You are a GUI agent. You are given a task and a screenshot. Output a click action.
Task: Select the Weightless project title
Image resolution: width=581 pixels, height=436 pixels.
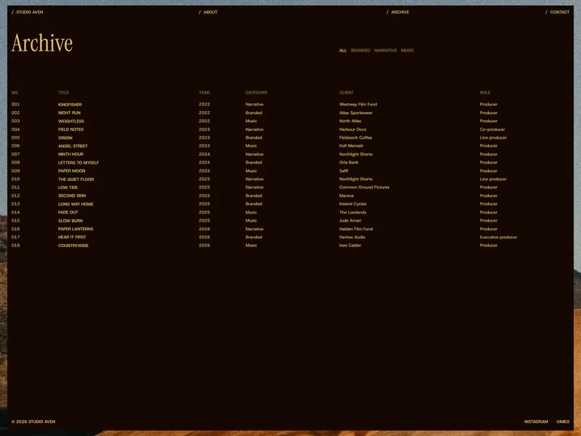pos(71,121)
